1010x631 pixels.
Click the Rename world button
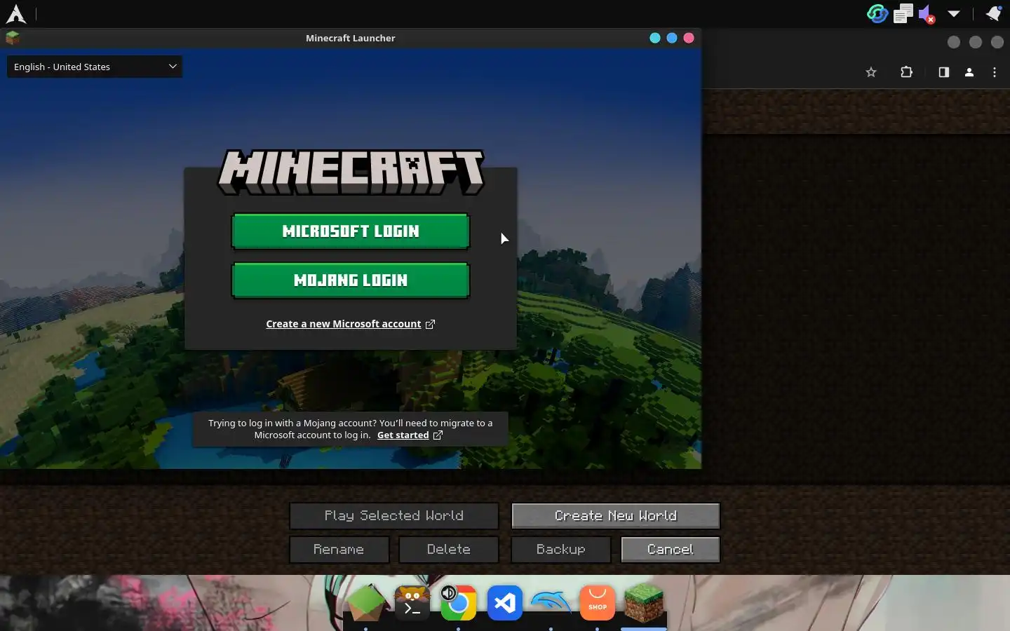pos(339,550)
